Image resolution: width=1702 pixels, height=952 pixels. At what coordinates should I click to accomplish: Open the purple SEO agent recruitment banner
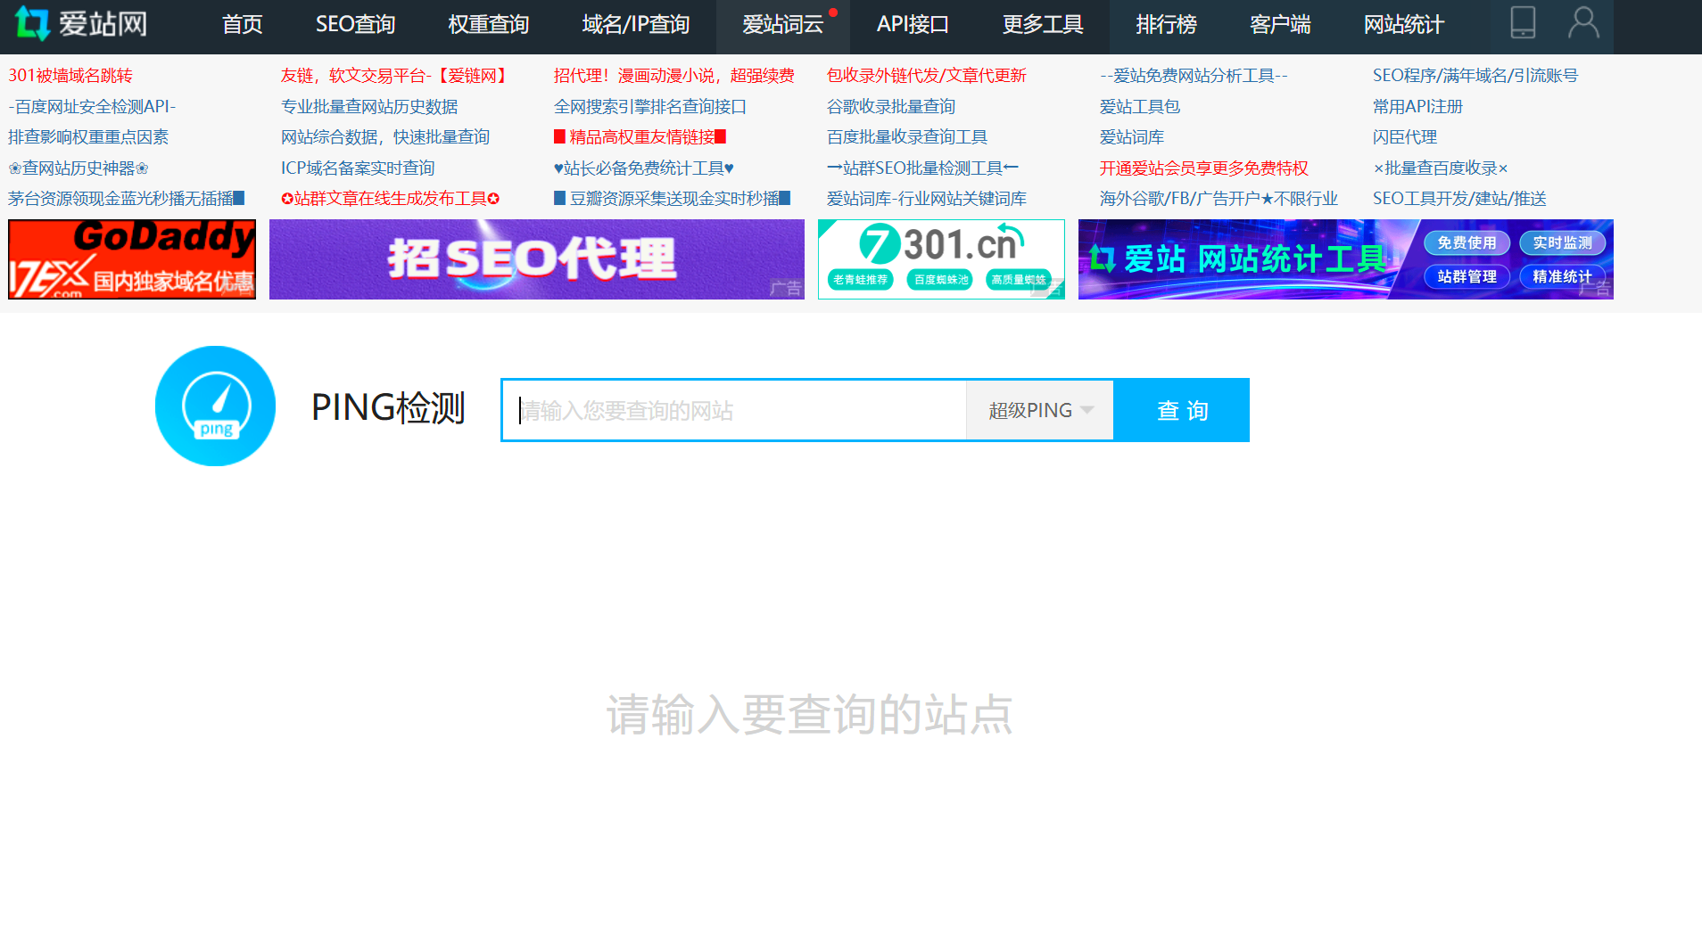[536, 259]
